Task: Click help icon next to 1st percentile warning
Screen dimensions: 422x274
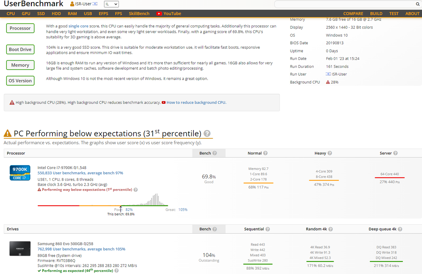Action: coord(136,190)
